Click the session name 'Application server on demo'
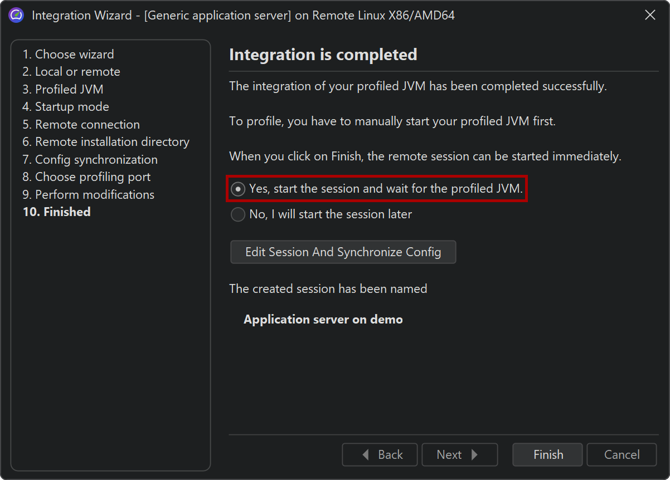Image resolution: width=670 pixels, height=480 pixels. pos(323,320)
